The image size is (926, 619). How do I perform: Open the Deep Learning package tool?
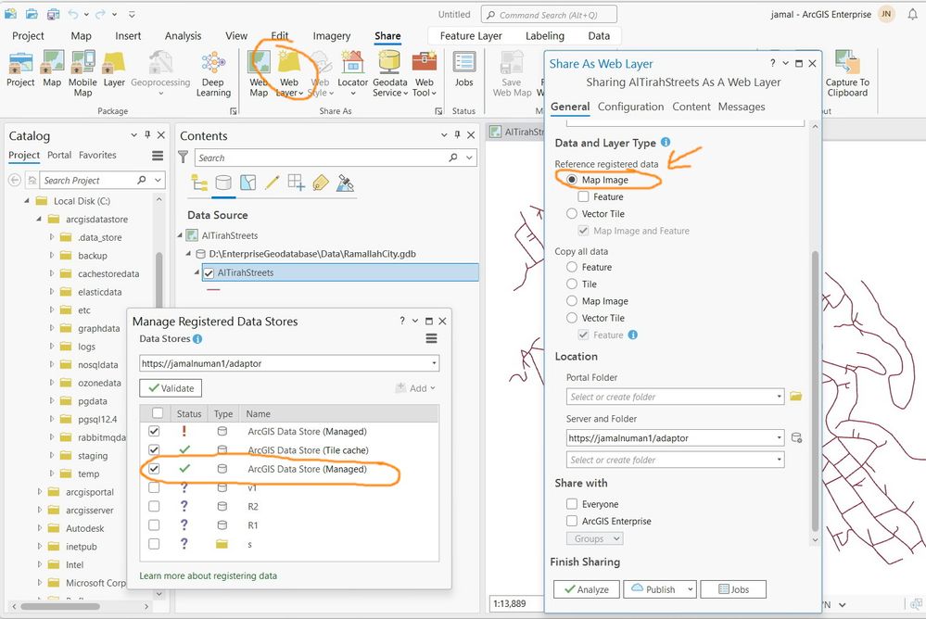click(213, 62)
